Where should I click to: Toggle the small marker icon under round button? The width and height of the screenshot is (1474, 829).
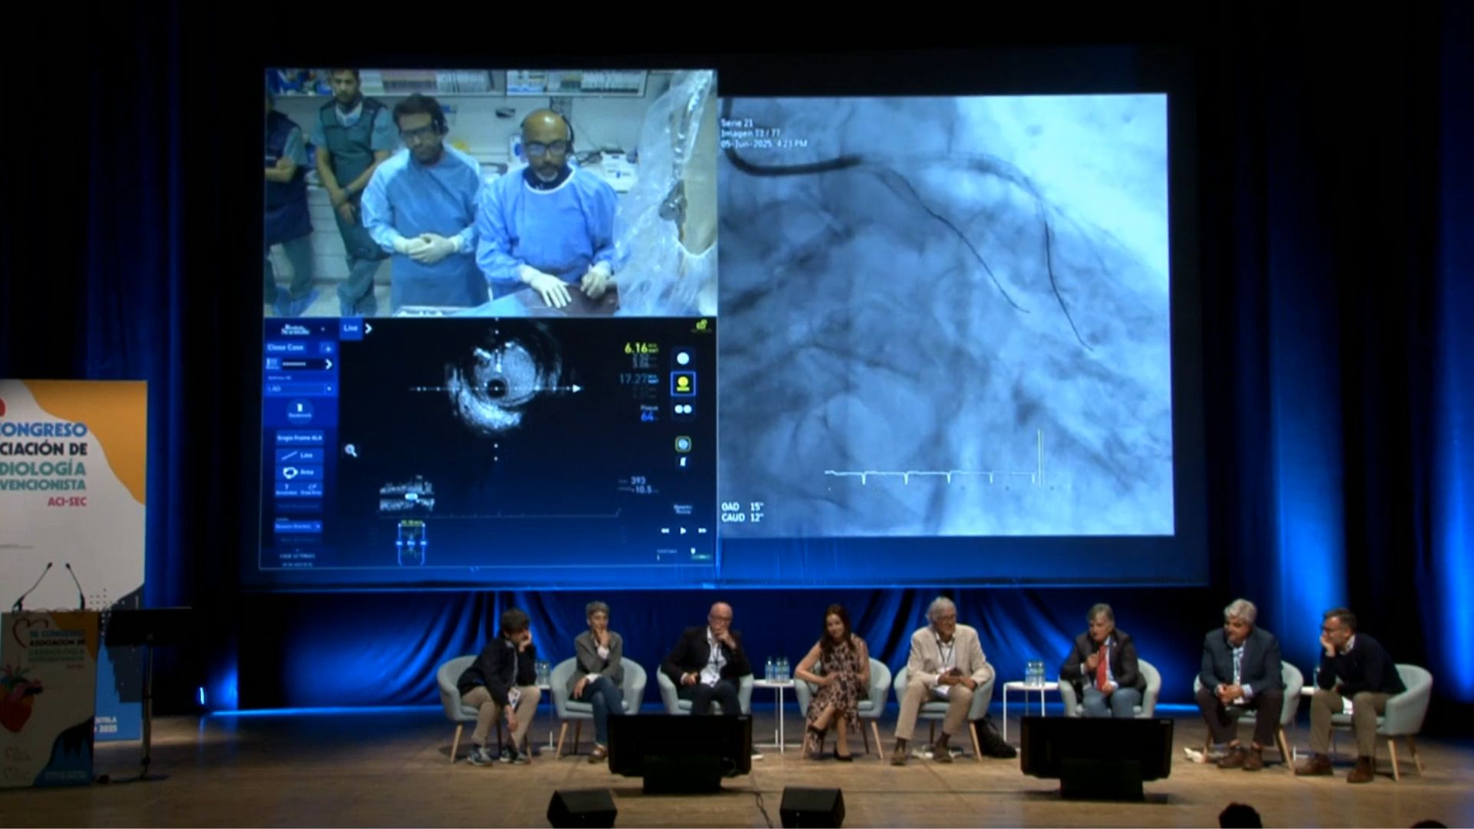682,463
